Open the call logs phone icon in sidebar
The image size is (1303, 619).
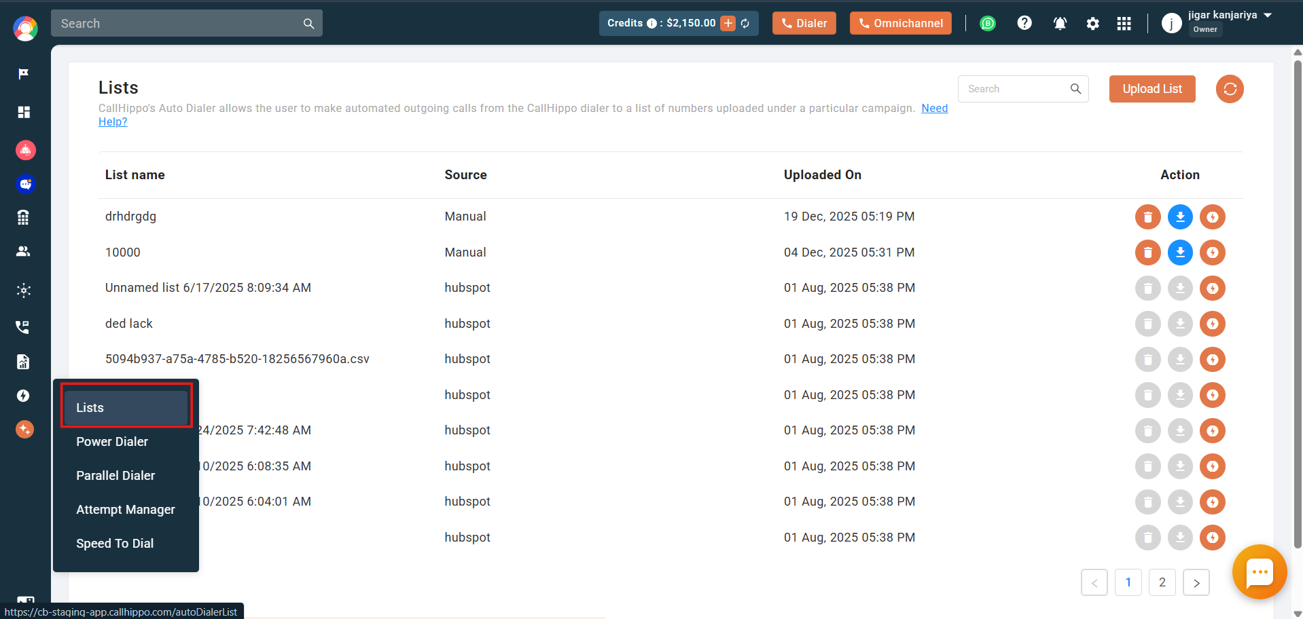[x=22, y=327]
